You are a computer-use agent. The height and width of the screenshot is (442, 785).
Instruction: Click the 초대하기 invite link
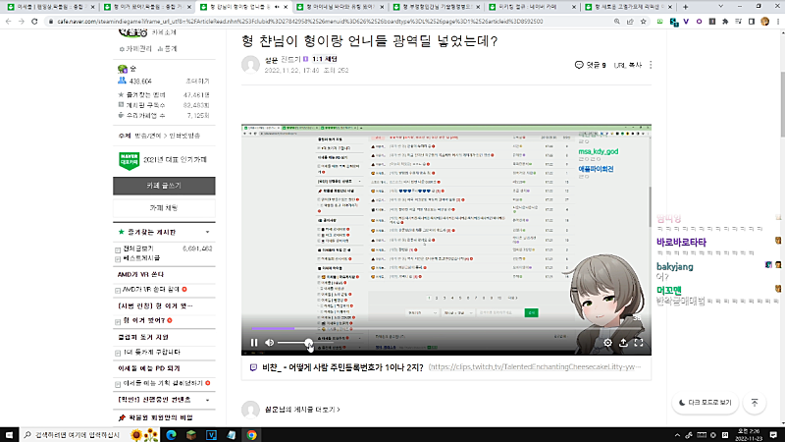(197, 82)
